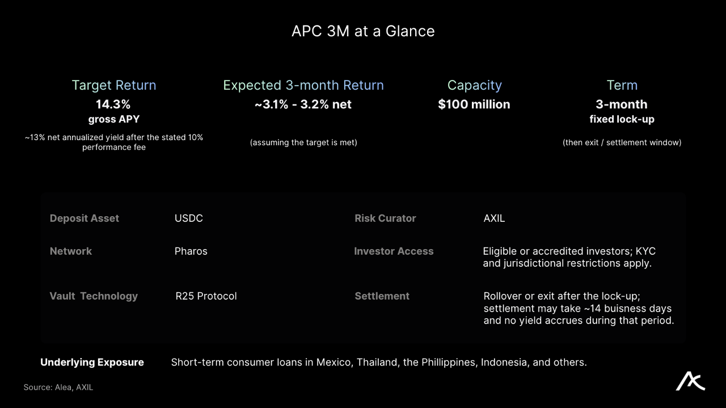Image resolution: width=726 pixels, height=408 pixels.
Task: Click the 'Deposit Asset' row label
Action: pos(85,218)
